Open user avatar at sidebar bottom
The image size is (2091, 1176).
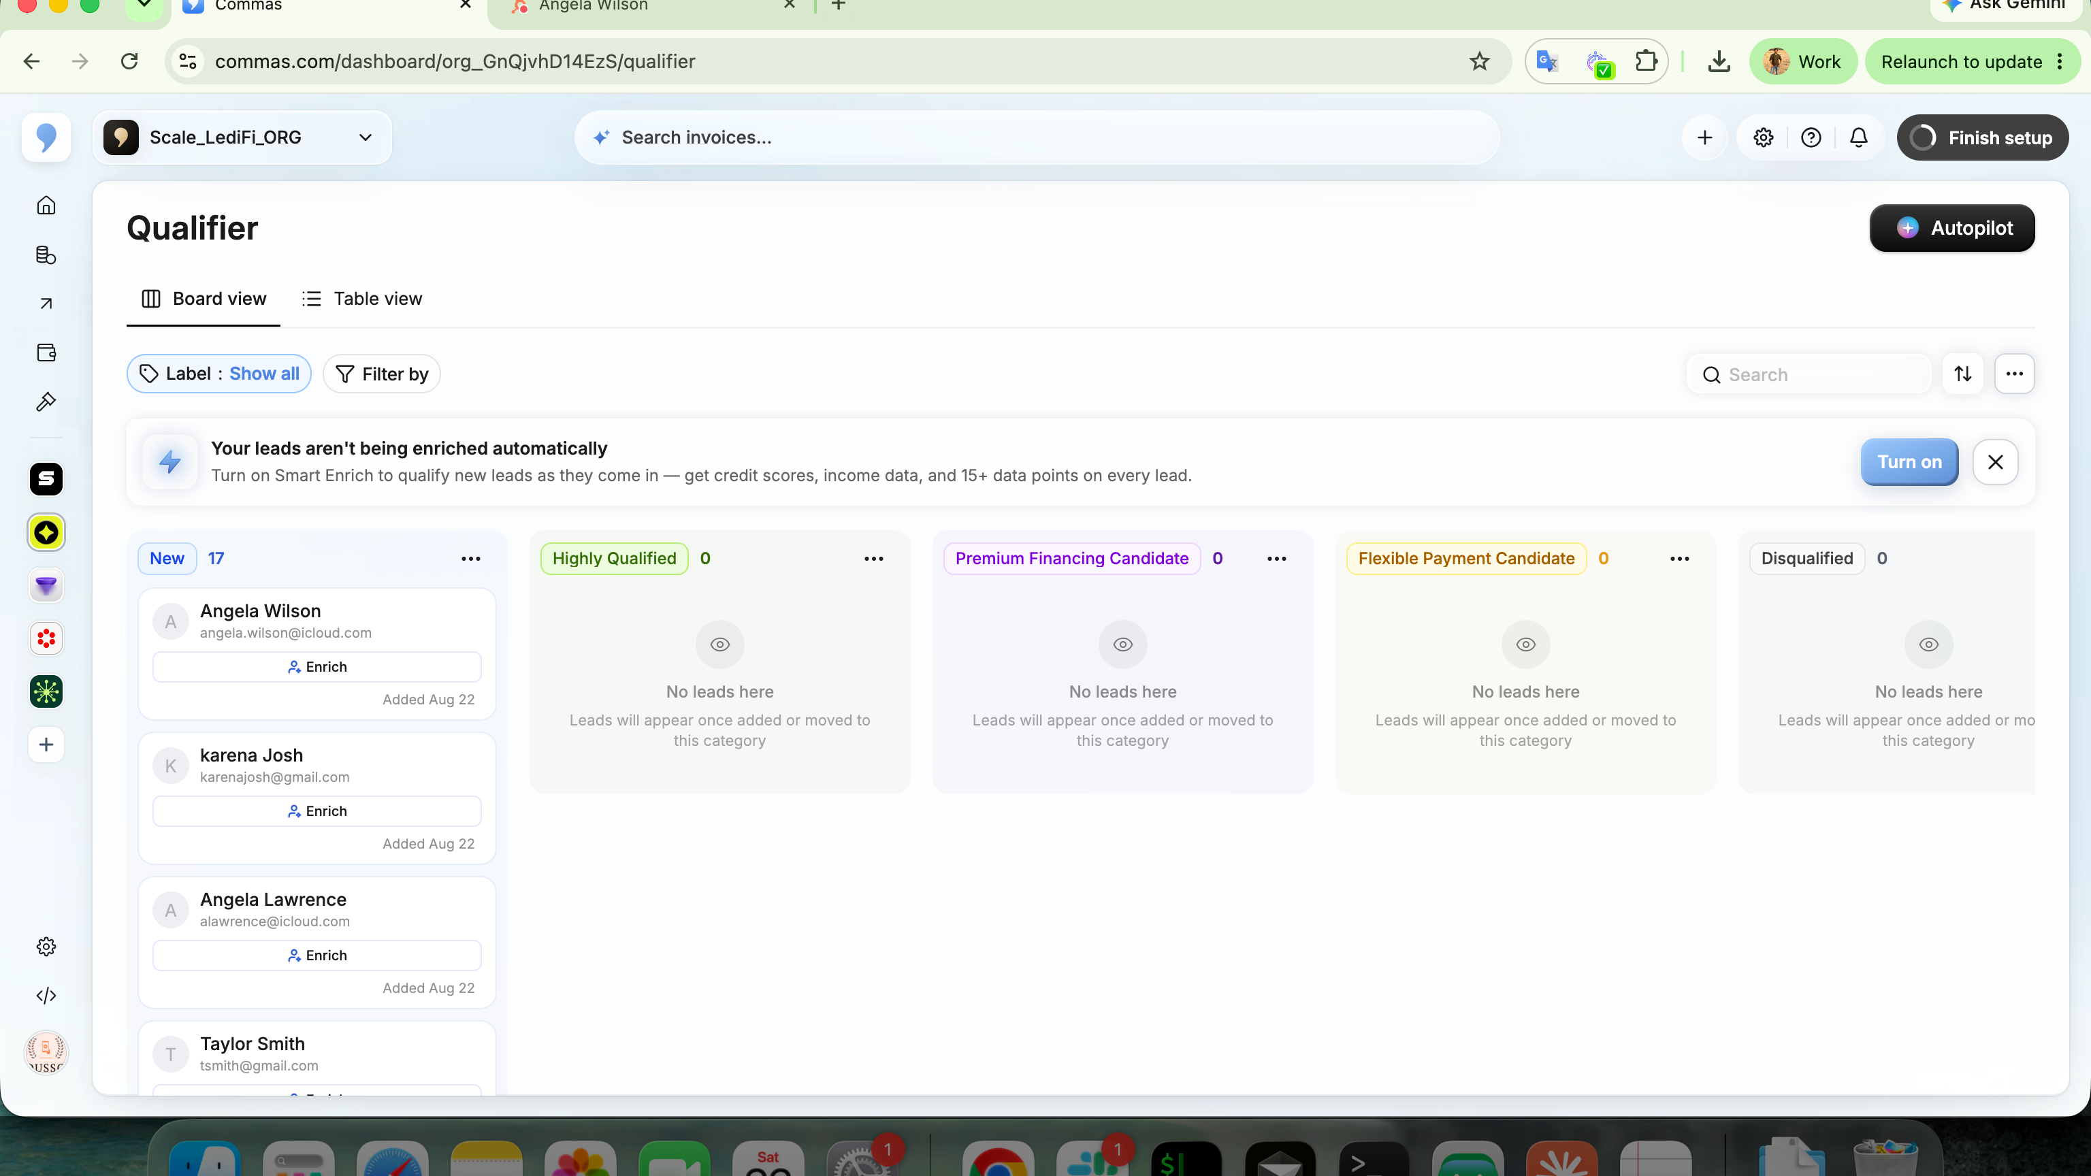pyautogui.click(x=46, y=1053)
